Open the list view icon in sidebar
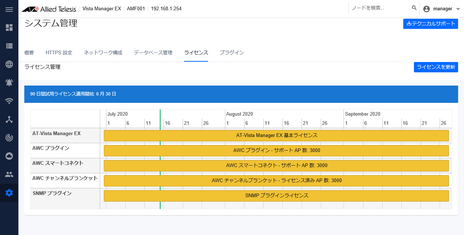 (9, 46)
